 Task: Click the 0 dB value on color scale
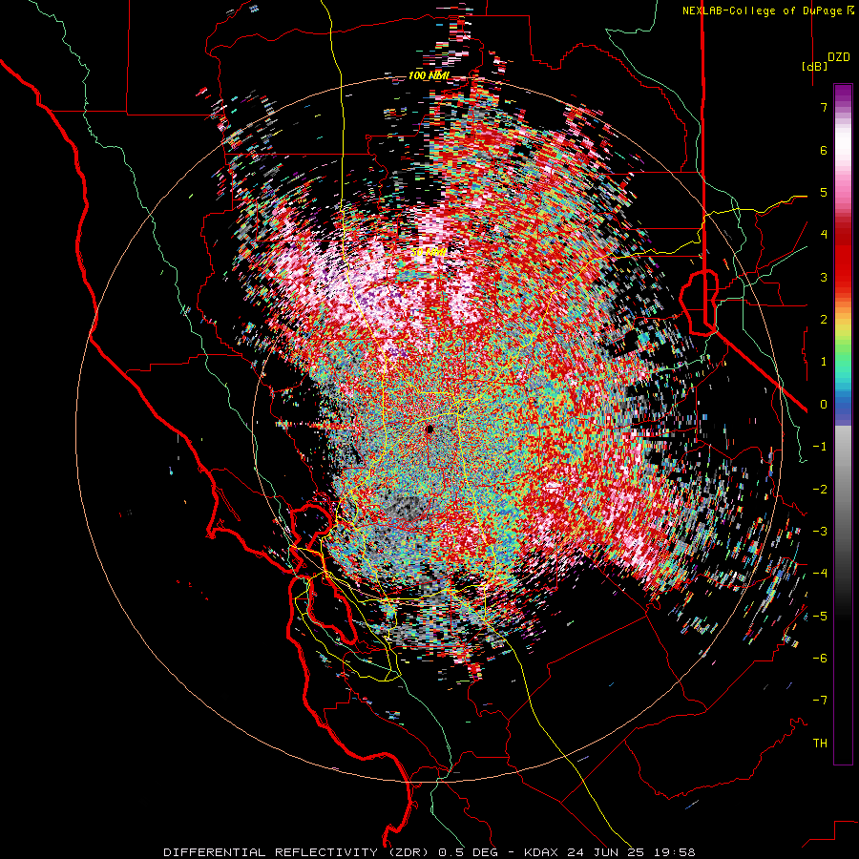coord(824,405)
